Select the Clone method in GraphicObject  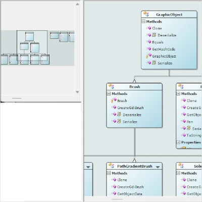tap(157, 28)
